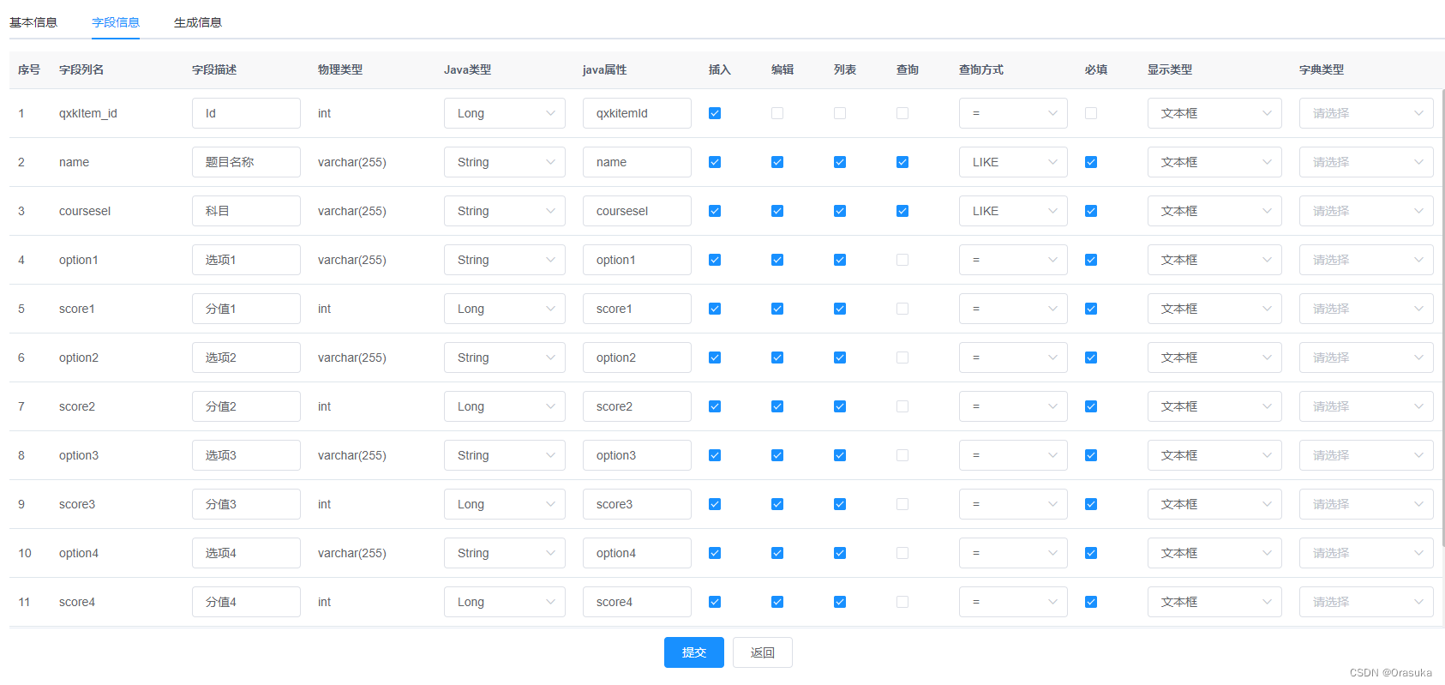Edit java属性 field containing score1

(637, 309)
